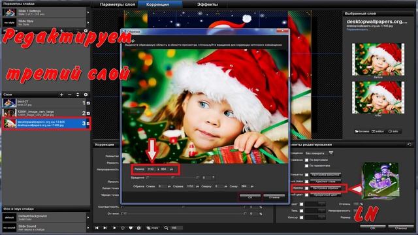Enable the vertical flip checkbox
Image resolution: width=418 pixels, height=235 pixels.
click(306, 160)
